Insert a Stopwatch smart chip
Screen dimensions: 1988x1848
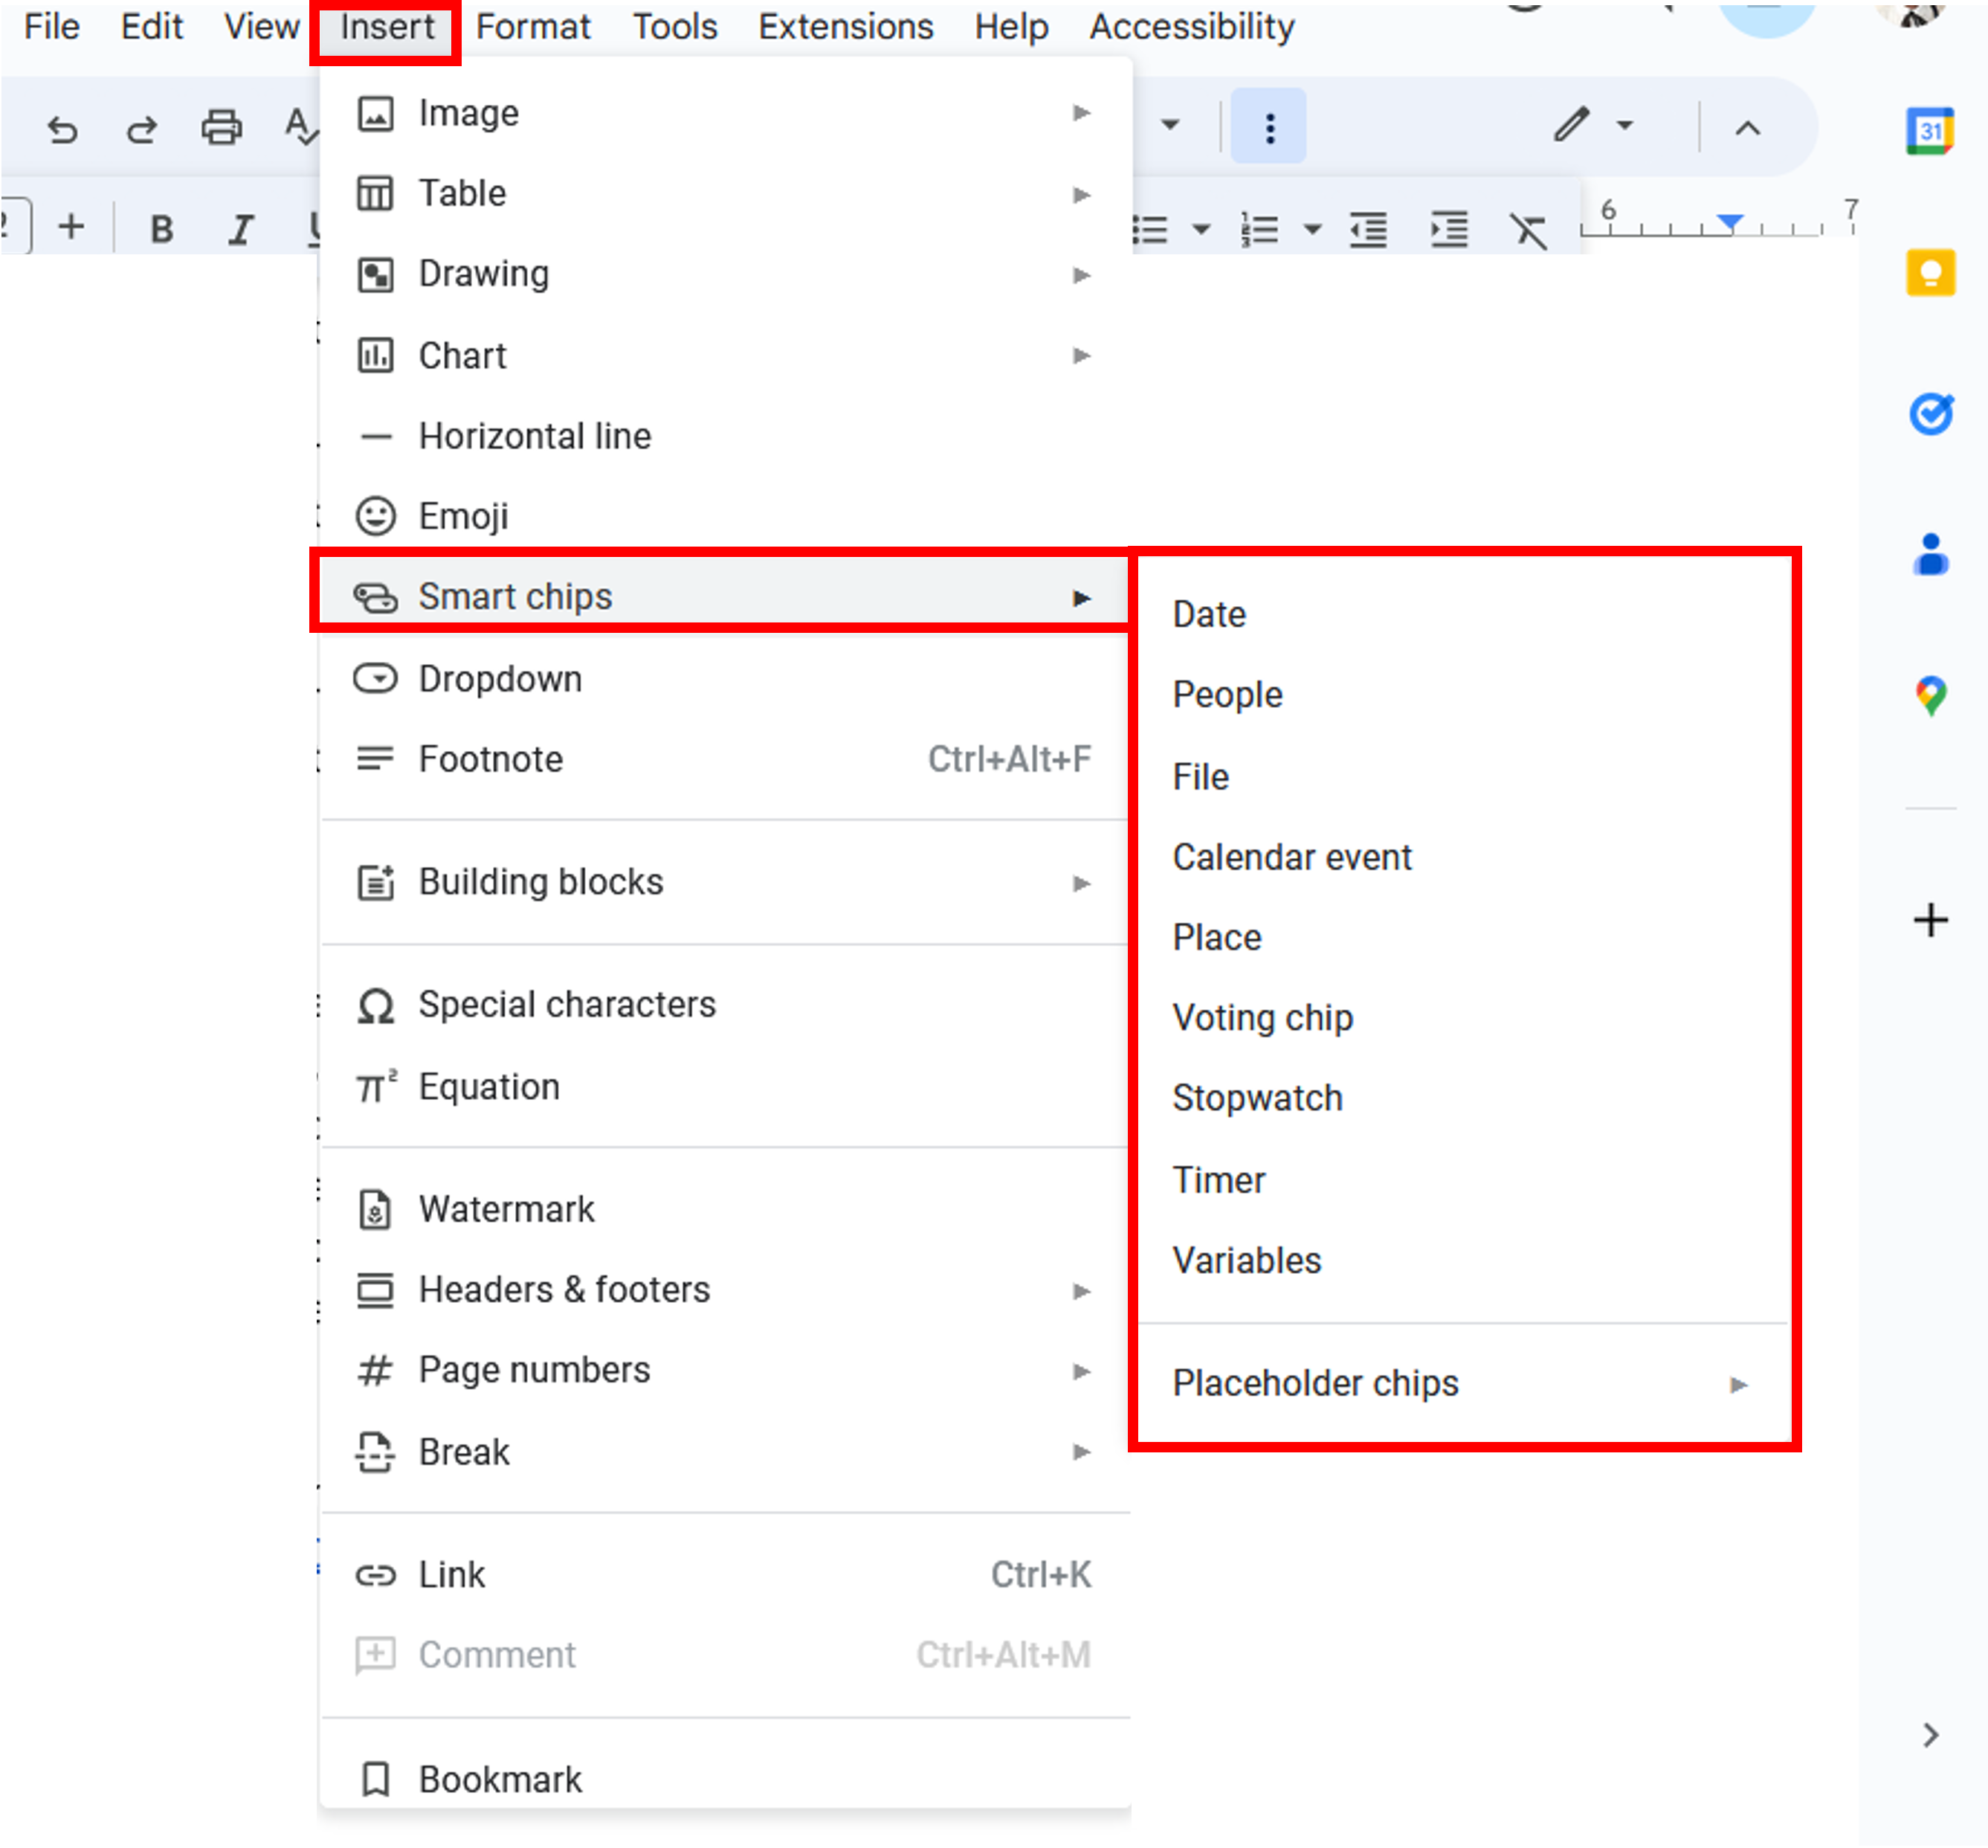[x=1257, y=1098]
